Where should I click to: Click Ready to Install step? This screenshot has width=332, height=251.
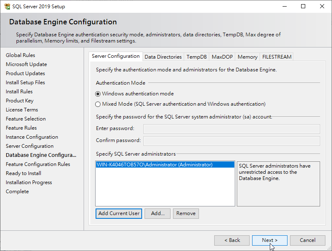pos(23,173)
